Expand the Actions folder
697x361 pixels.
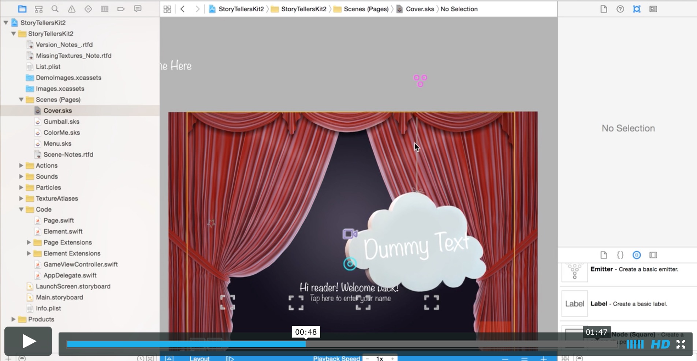[x=21, y=165]
